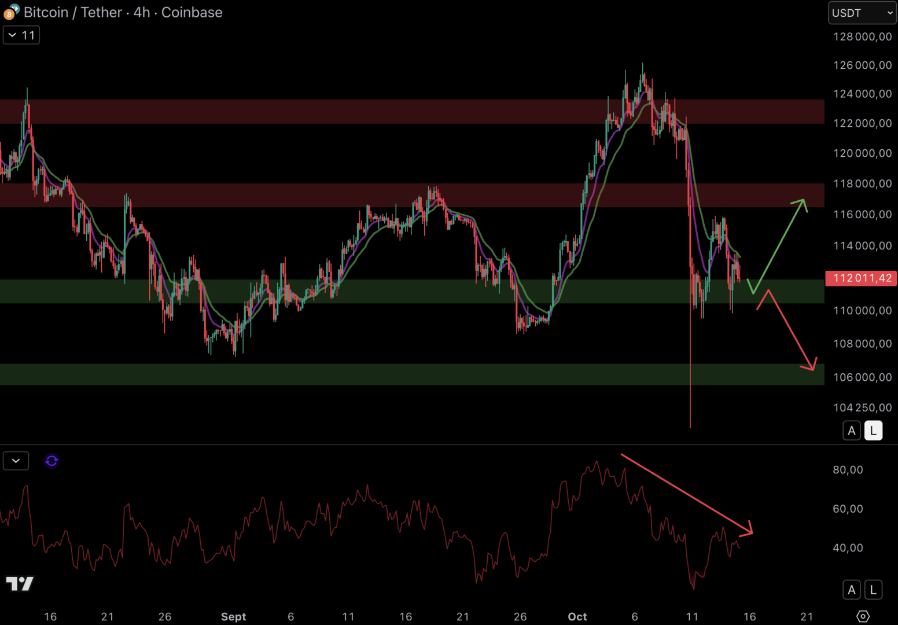Click the Oct label on the time axis
This screenshot has width=898, height=625.
tap(577, 616)
